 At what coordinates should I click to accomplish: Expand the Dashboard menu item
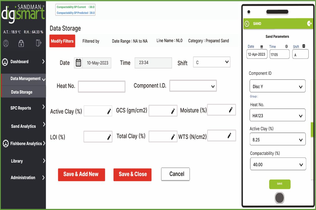23,62
